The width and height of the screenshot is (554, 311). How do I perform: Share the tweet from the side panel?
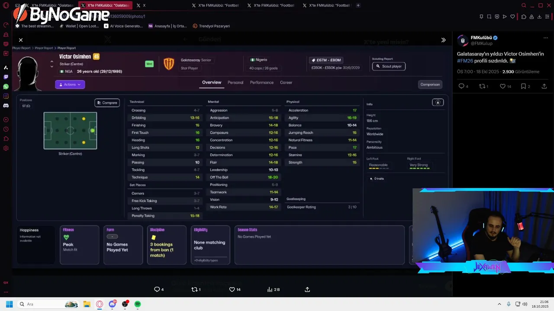[x=544, y=86]
